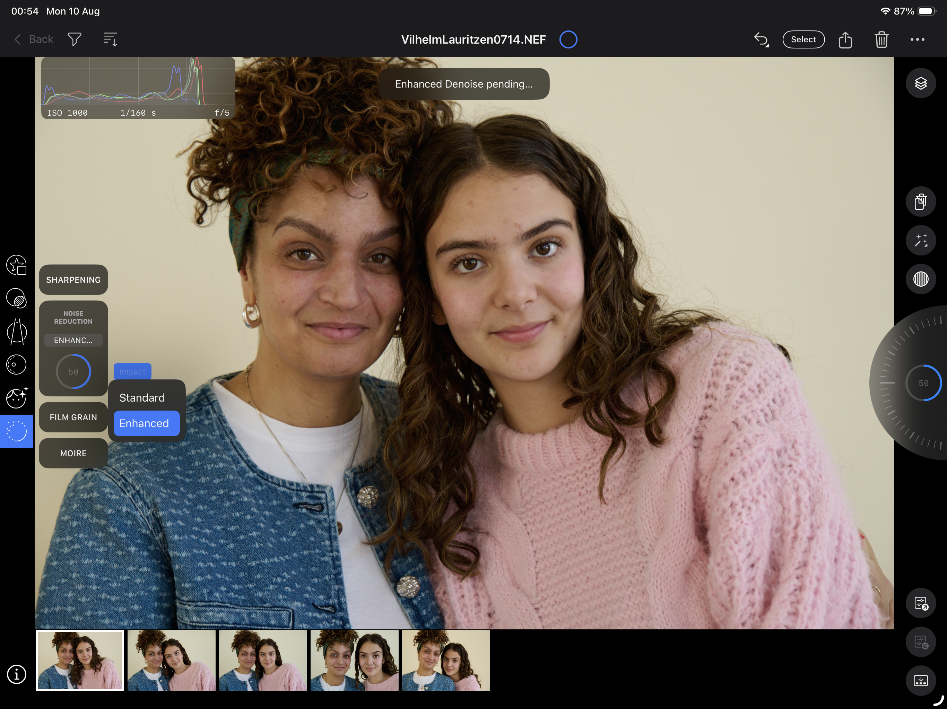Viewport: 947px width, 709px height.
Task: Tap the Select button
Action: coord(803,39)
